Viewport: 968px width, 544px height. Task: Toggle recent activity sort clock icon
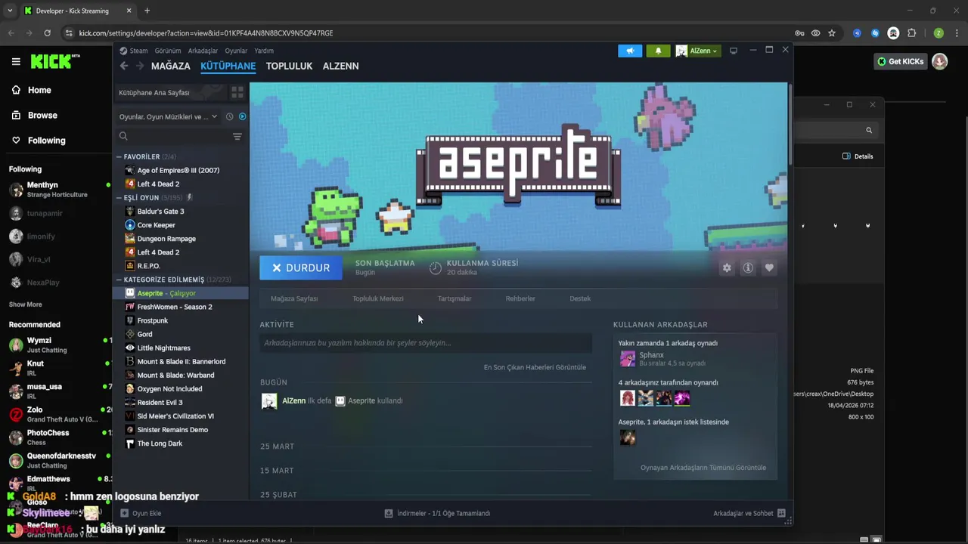pyautogui.click(x=229, y=116)
